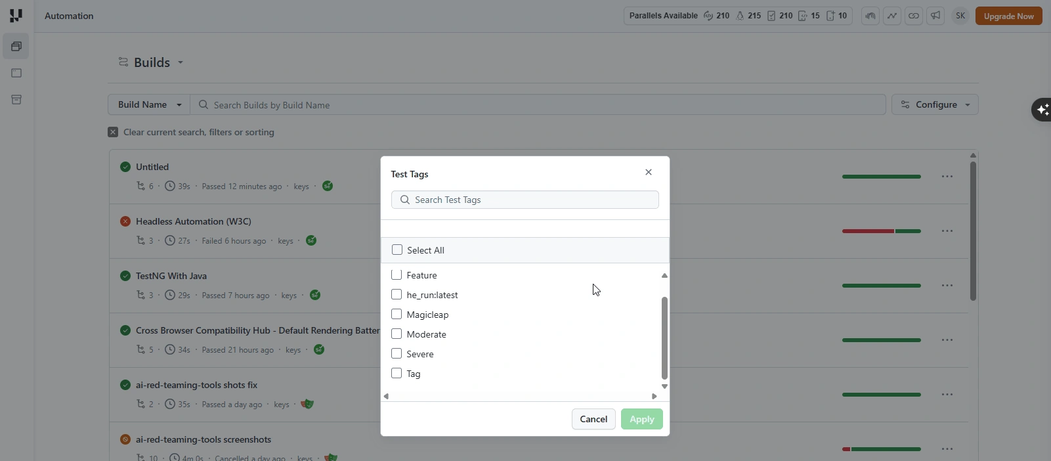Image resolution: width=1051 pixels, height=461 pixels.
Task: Check the Tag checkbox
Action: pyautogui.click(x=397, y=373)
